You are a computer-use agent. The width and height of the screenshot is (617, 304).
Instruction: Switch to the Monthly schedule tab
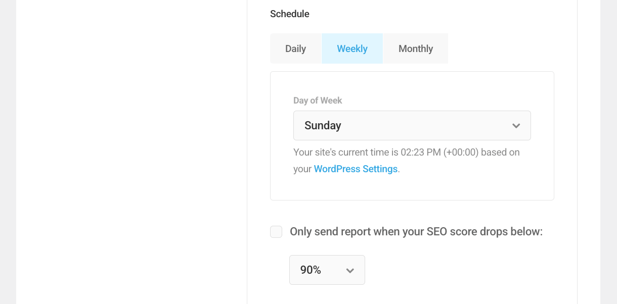coord(415,48)
